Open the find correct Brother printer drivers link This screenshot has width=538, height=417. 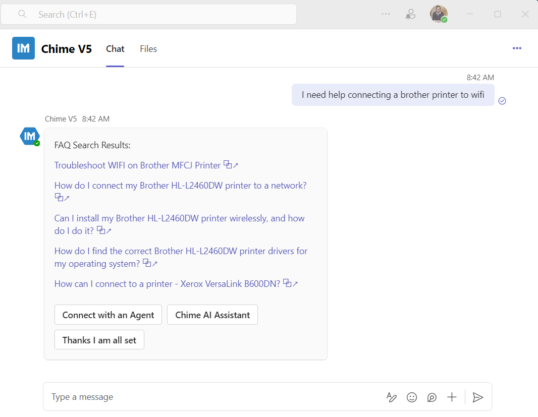(181, 257)
